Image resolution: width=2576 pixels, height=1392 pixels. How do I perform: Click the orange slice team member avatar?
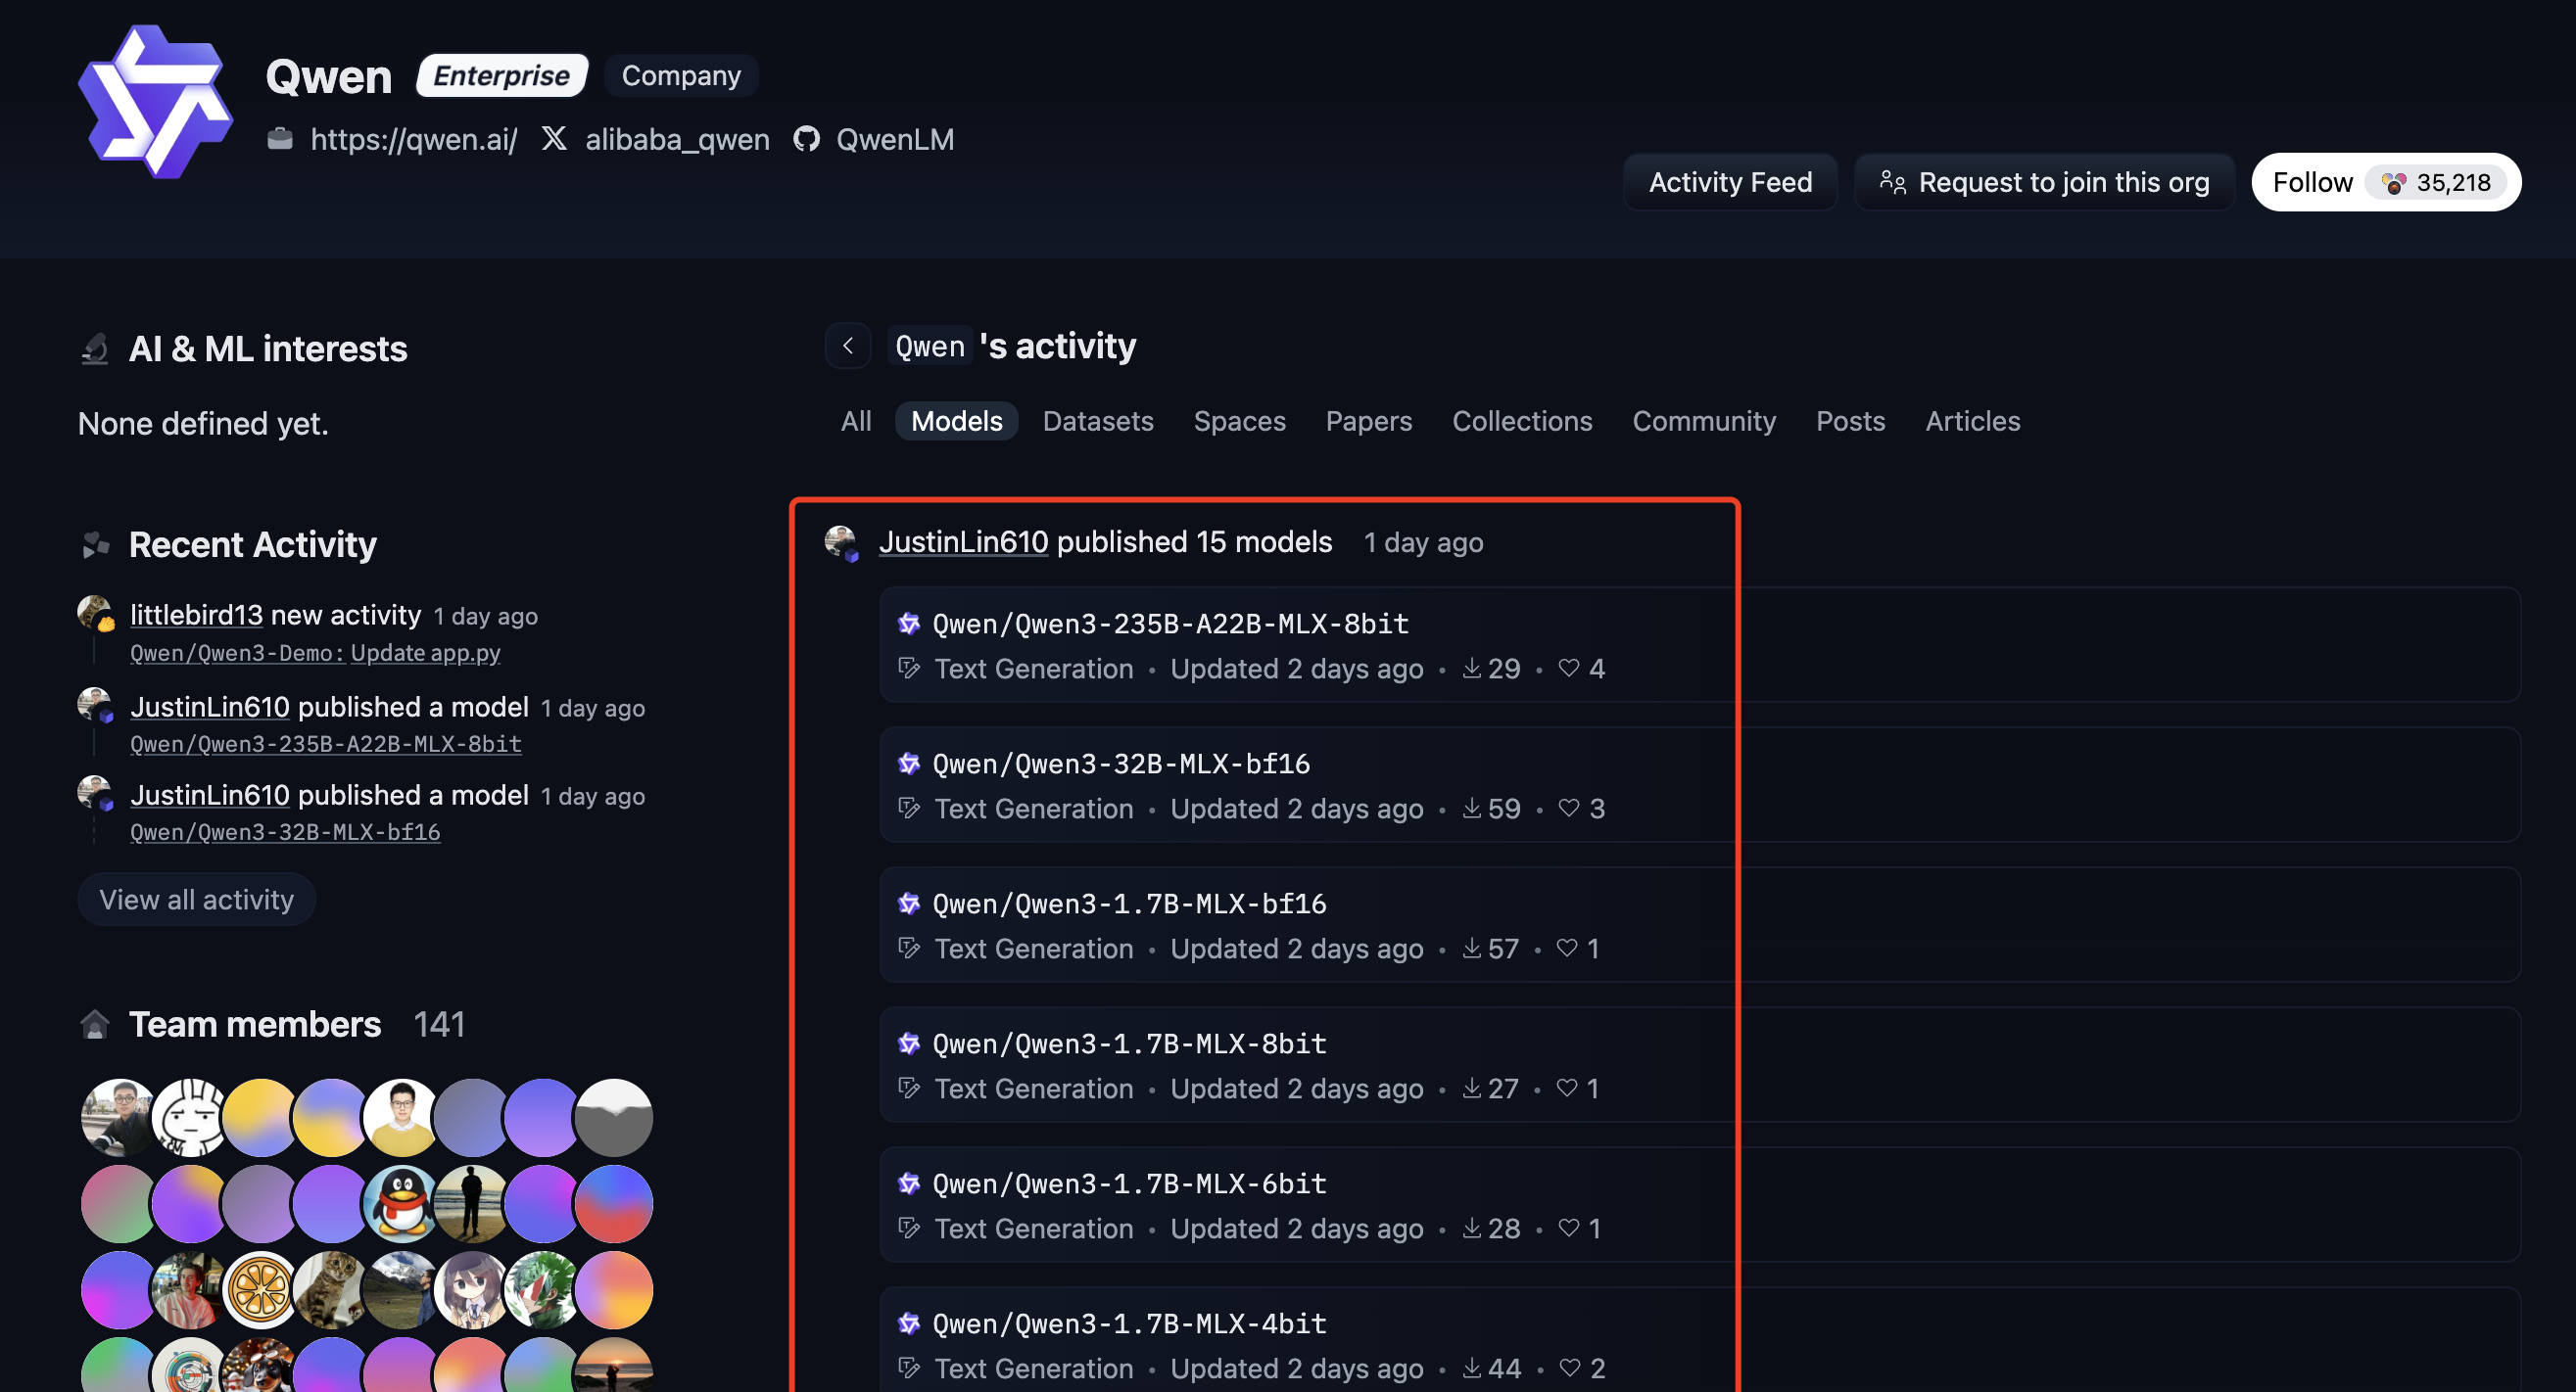coord(260,1289)
